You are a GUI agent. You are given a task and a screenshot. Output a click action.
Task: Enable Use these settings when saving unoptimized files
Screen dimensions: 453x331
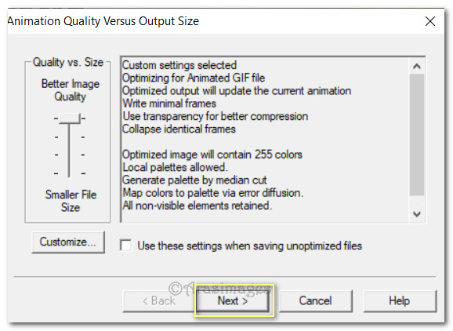coord(126,246)
